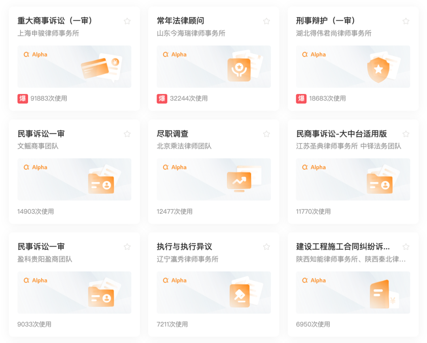Click the 18683次使用 usage count
This screenshot has width=427, height=343.
pos(327,98)
